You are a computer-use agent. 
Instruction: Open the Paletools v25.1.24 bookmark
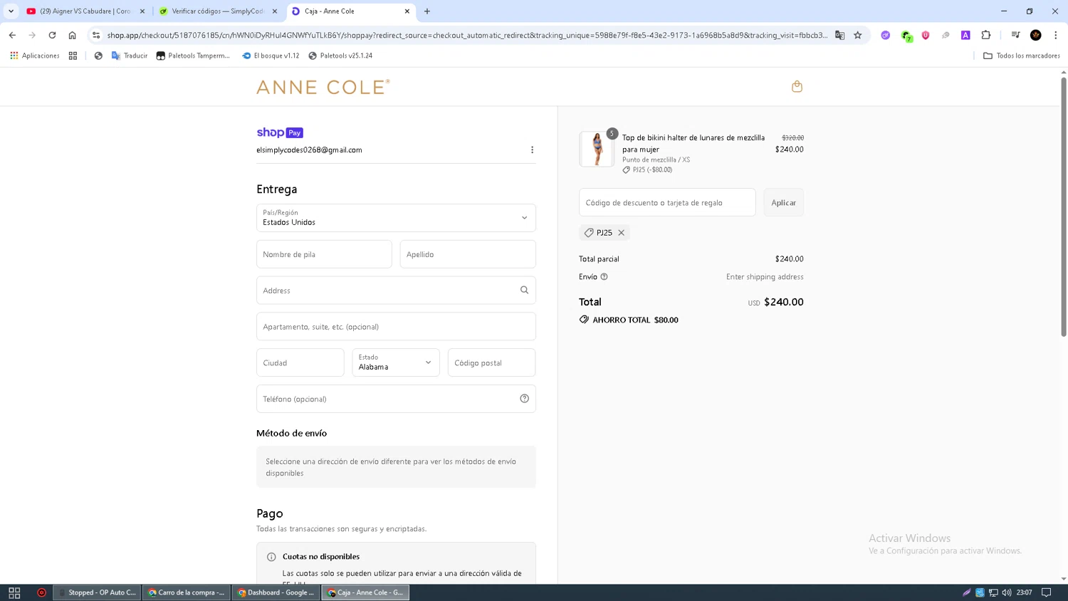(340, 56)
